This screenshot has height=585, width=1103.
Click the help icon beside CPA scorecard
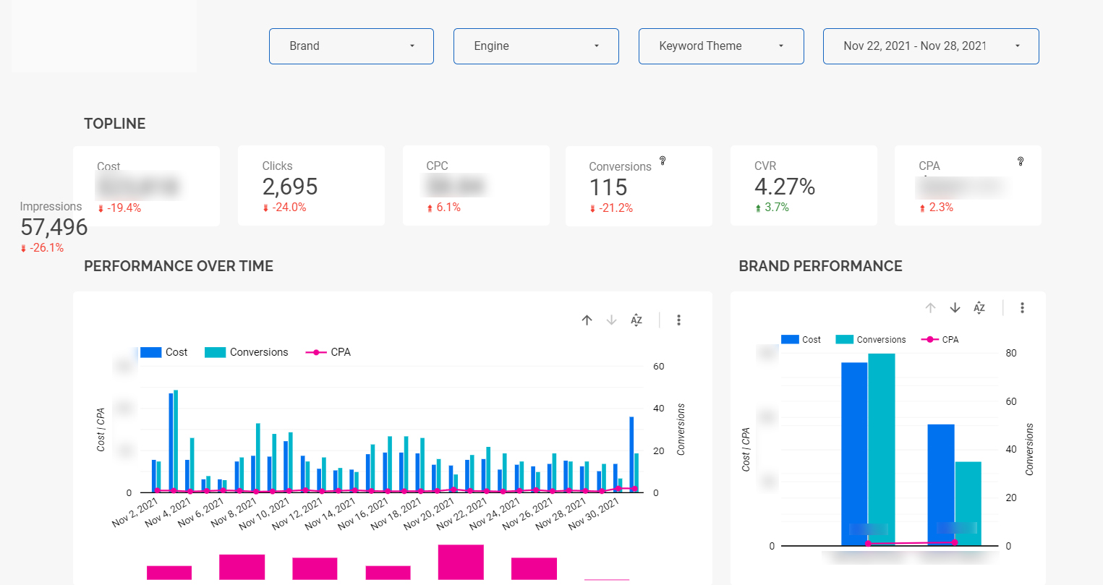(x=1021, y=161)
